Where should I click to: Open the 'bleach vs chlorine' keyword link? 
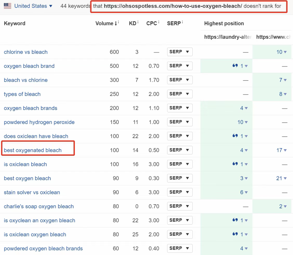click(x=26, y=80)
